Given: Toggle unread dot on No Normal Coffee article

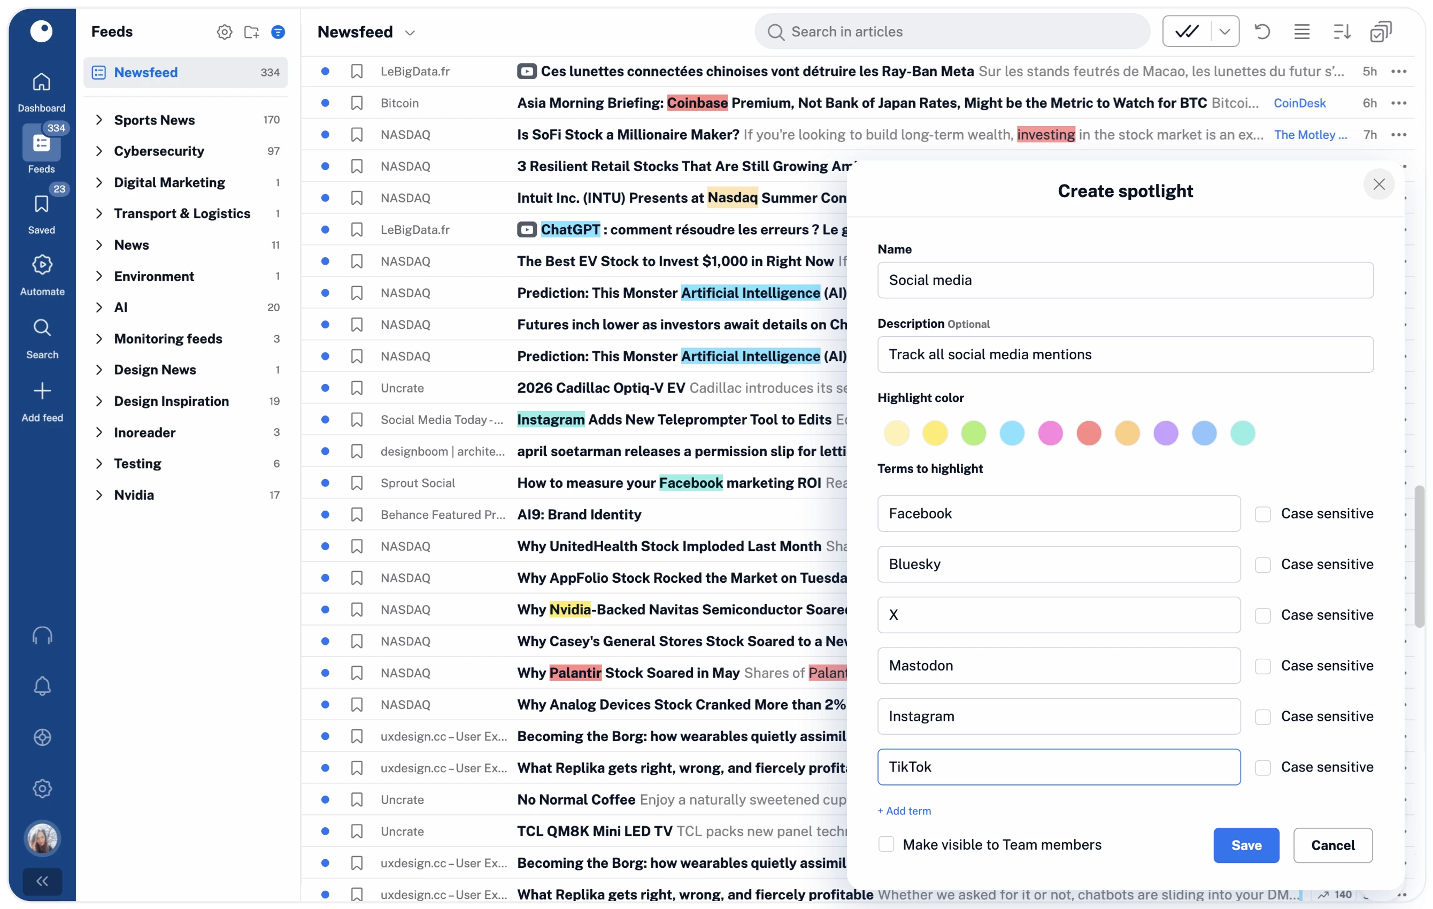Looking at the screenshot, I should pyautogui.click(x=325, y=799).
